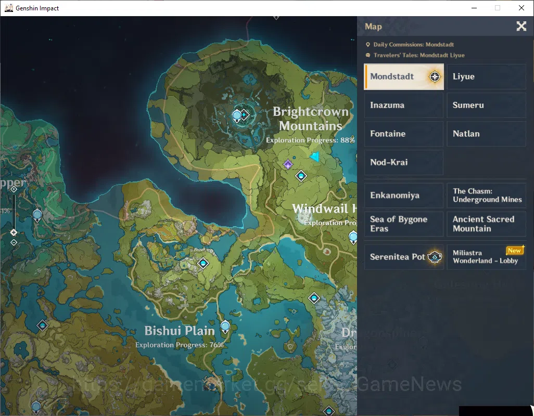
Task: Select teleport waypoint near the Dragonspine snowy area
Action: (x=314, y=298)
